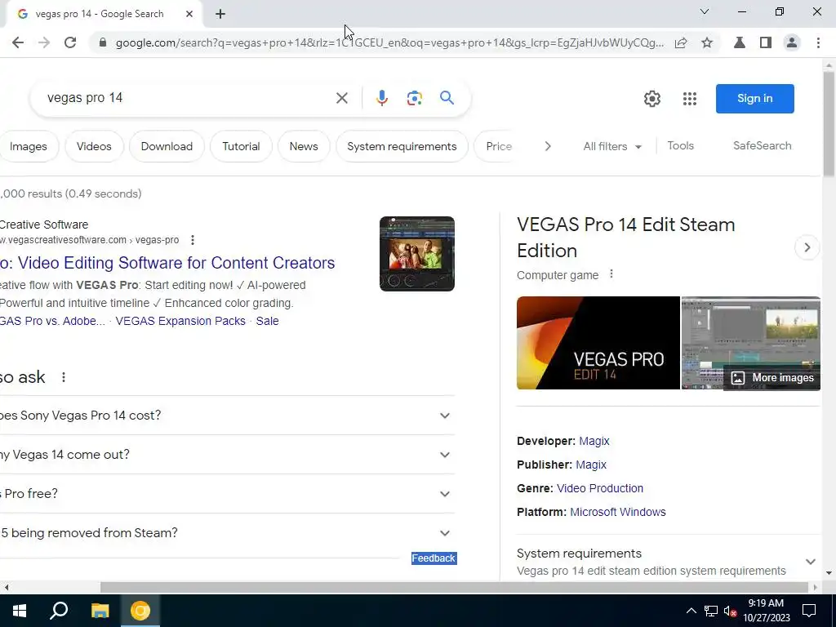Open the Windows Start menu
The width and height of the screenshot is (836, 627).
click(20, 611)
